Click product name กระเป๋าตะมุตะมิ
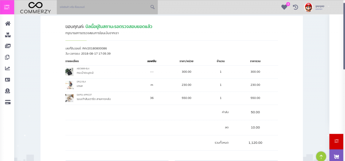345x161 pixels. click(x=85, y=72)
